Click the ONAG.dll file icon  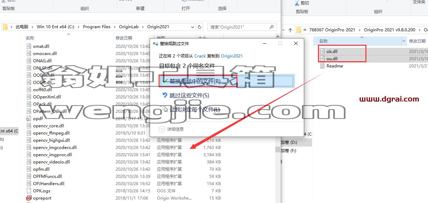(29, 61)
